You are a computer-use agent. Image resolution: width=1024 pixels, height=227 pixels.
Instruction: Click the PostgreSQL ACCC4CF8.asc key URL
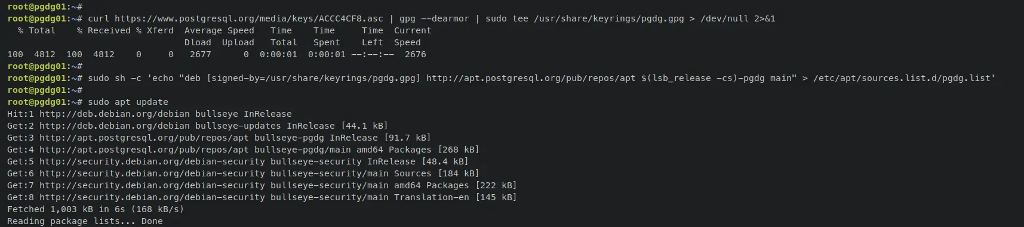point(249,18)
